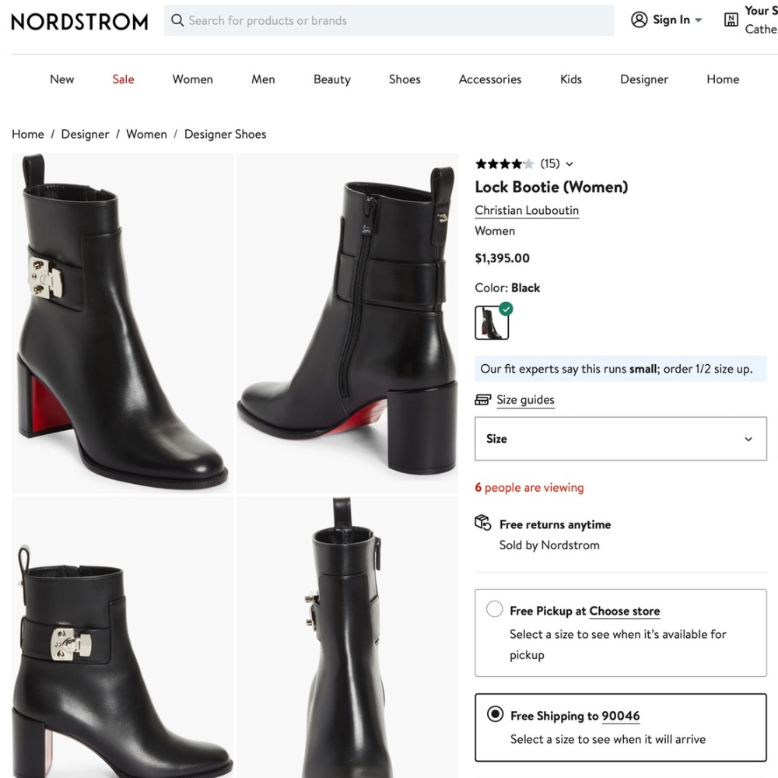Screen dimensions: 778x778
Task: Click the NORDSTROM logo
Action: pos(79,22)
